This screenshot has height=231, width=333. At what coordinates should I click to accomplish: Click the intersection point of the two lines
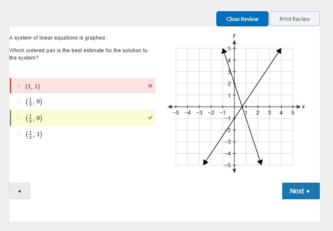tap(242, 107)
